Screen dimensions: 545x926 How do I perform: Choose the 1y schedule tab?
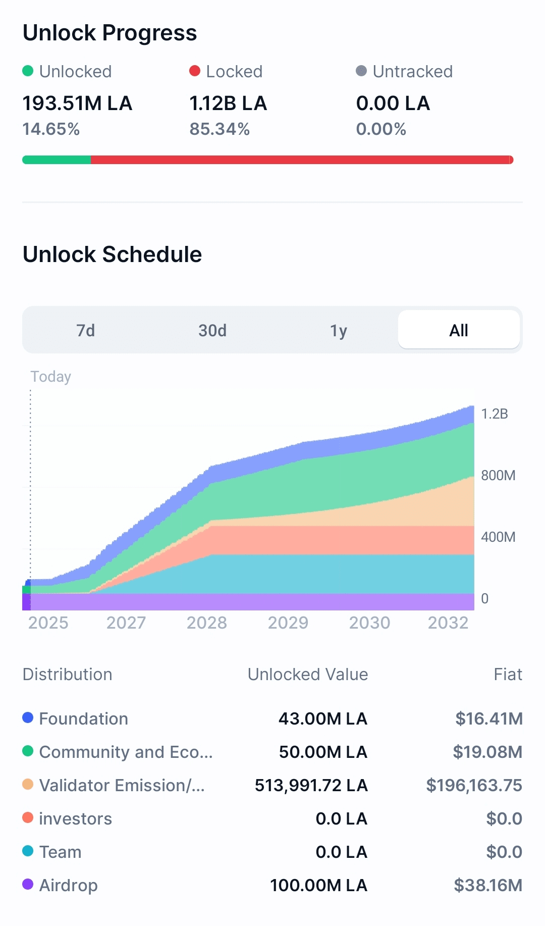[x=338, y=330]
